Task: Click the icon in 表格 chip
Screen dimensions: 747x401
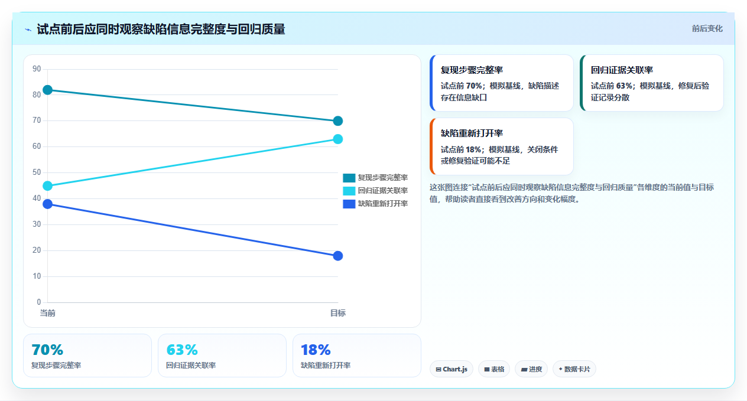Action: coord(487,370)
